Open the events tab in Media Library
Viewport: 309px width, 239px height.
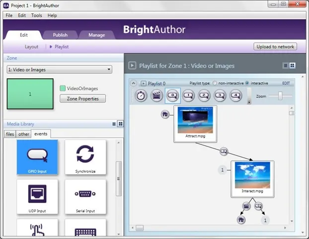(41, 134)
